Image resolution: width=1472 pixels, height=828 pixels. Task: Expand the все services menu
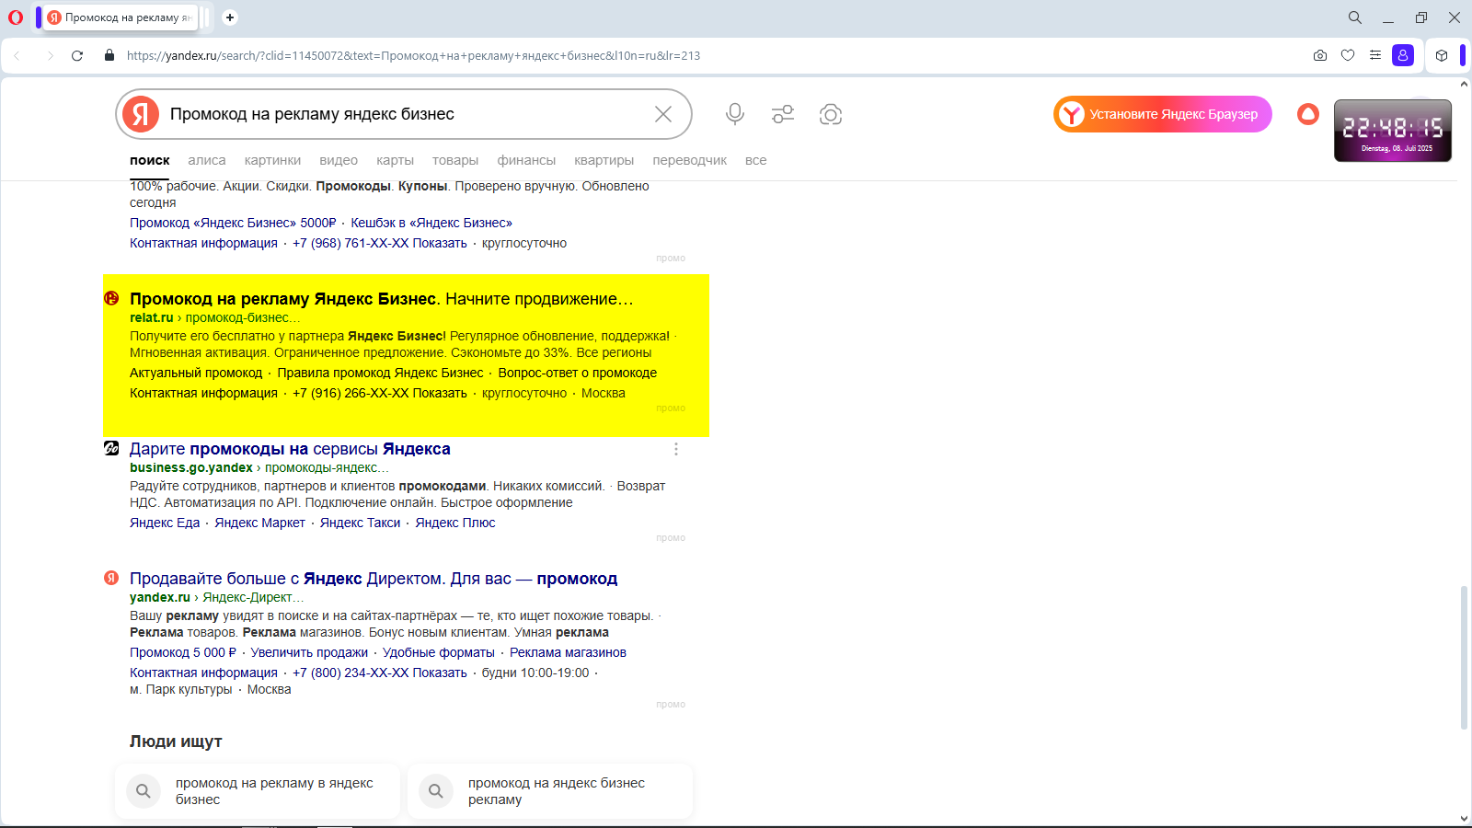tap(756, 160)
